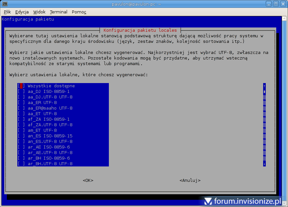Screen dimensions: 288x207
Task: Cancel with the <Anuluj> button
Action: pyautogui.click(x=190, y=181)
